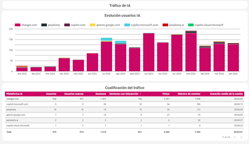Viewport: 249px width, 144px height.
Task: Select the jul 2025 chatgpt.com bar
Action: click(x=106, y=56)
